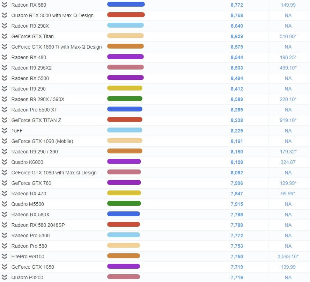Image resolution: width=310 pixels, height=282 pixels.
Task: Click price 499.10* for Radeon R9 295X2
Action: (288, 68)
